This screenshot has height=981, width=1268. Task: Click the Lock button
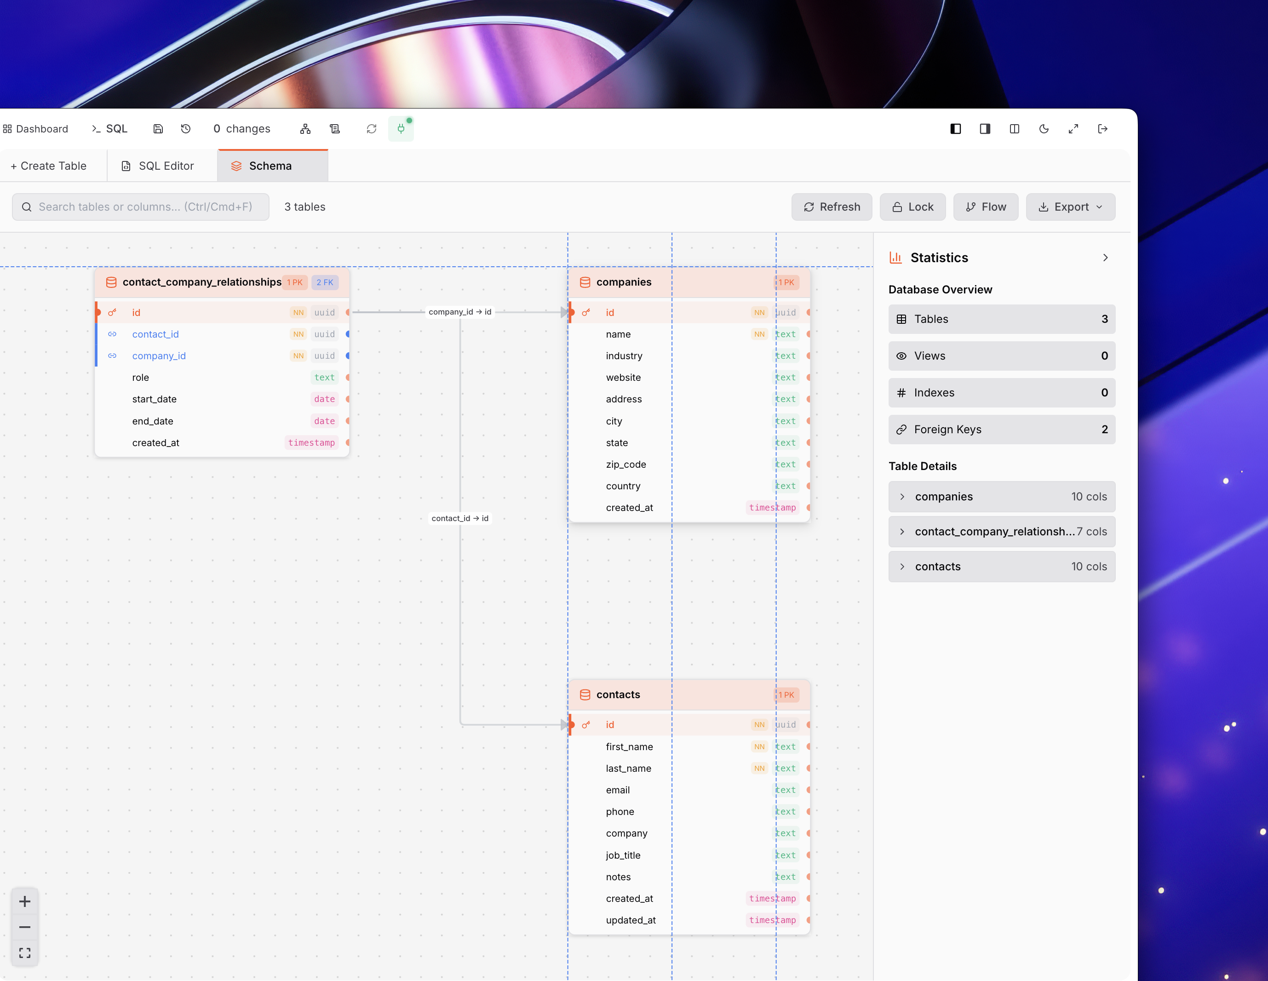coord(912,207)
